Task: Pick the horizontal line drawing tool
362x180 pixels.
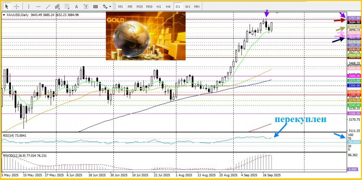Action: (38, 6)
